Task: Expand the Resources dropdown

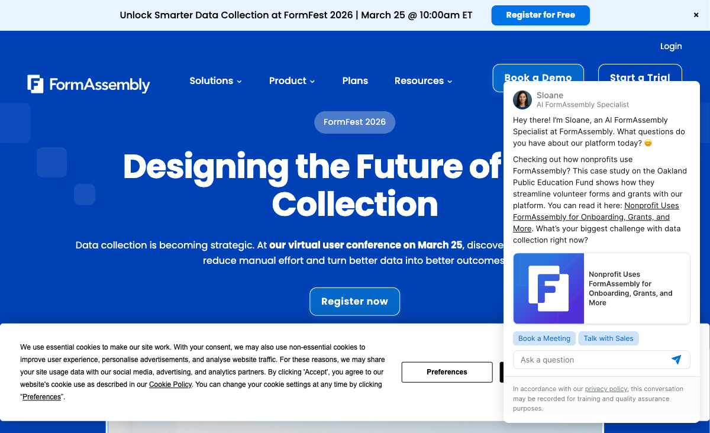Action: pyautogui.click(x=423, y=80)
